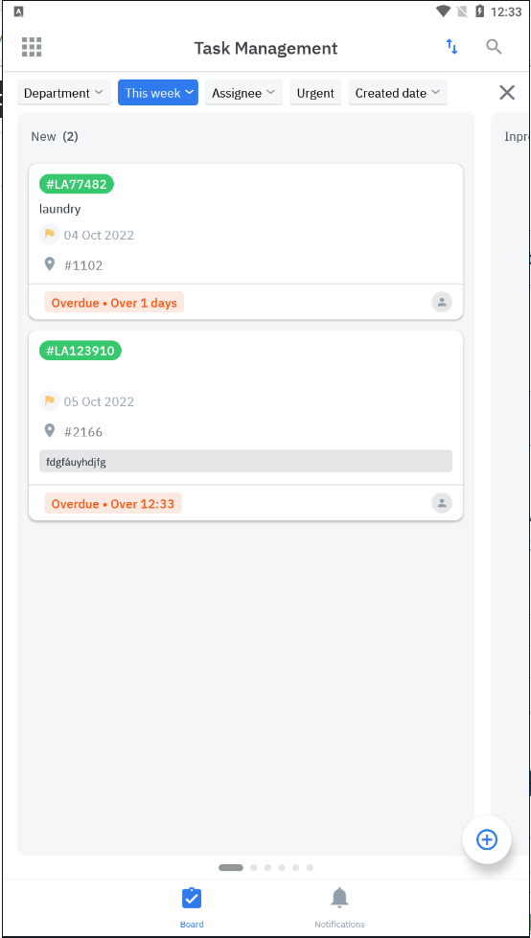Open task tag #LA123910
Viewport: 531px width, 938px height.
81,351
